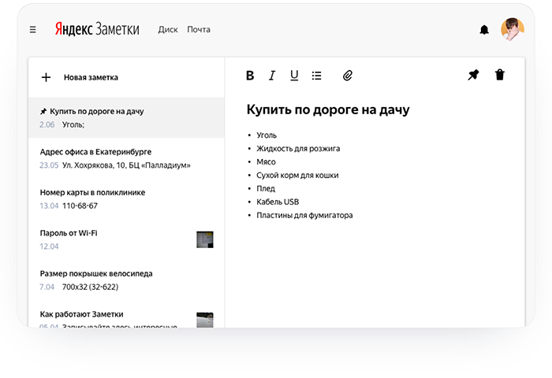Toggle pin on the current note
552x378 pixels.
coord(473,75)
